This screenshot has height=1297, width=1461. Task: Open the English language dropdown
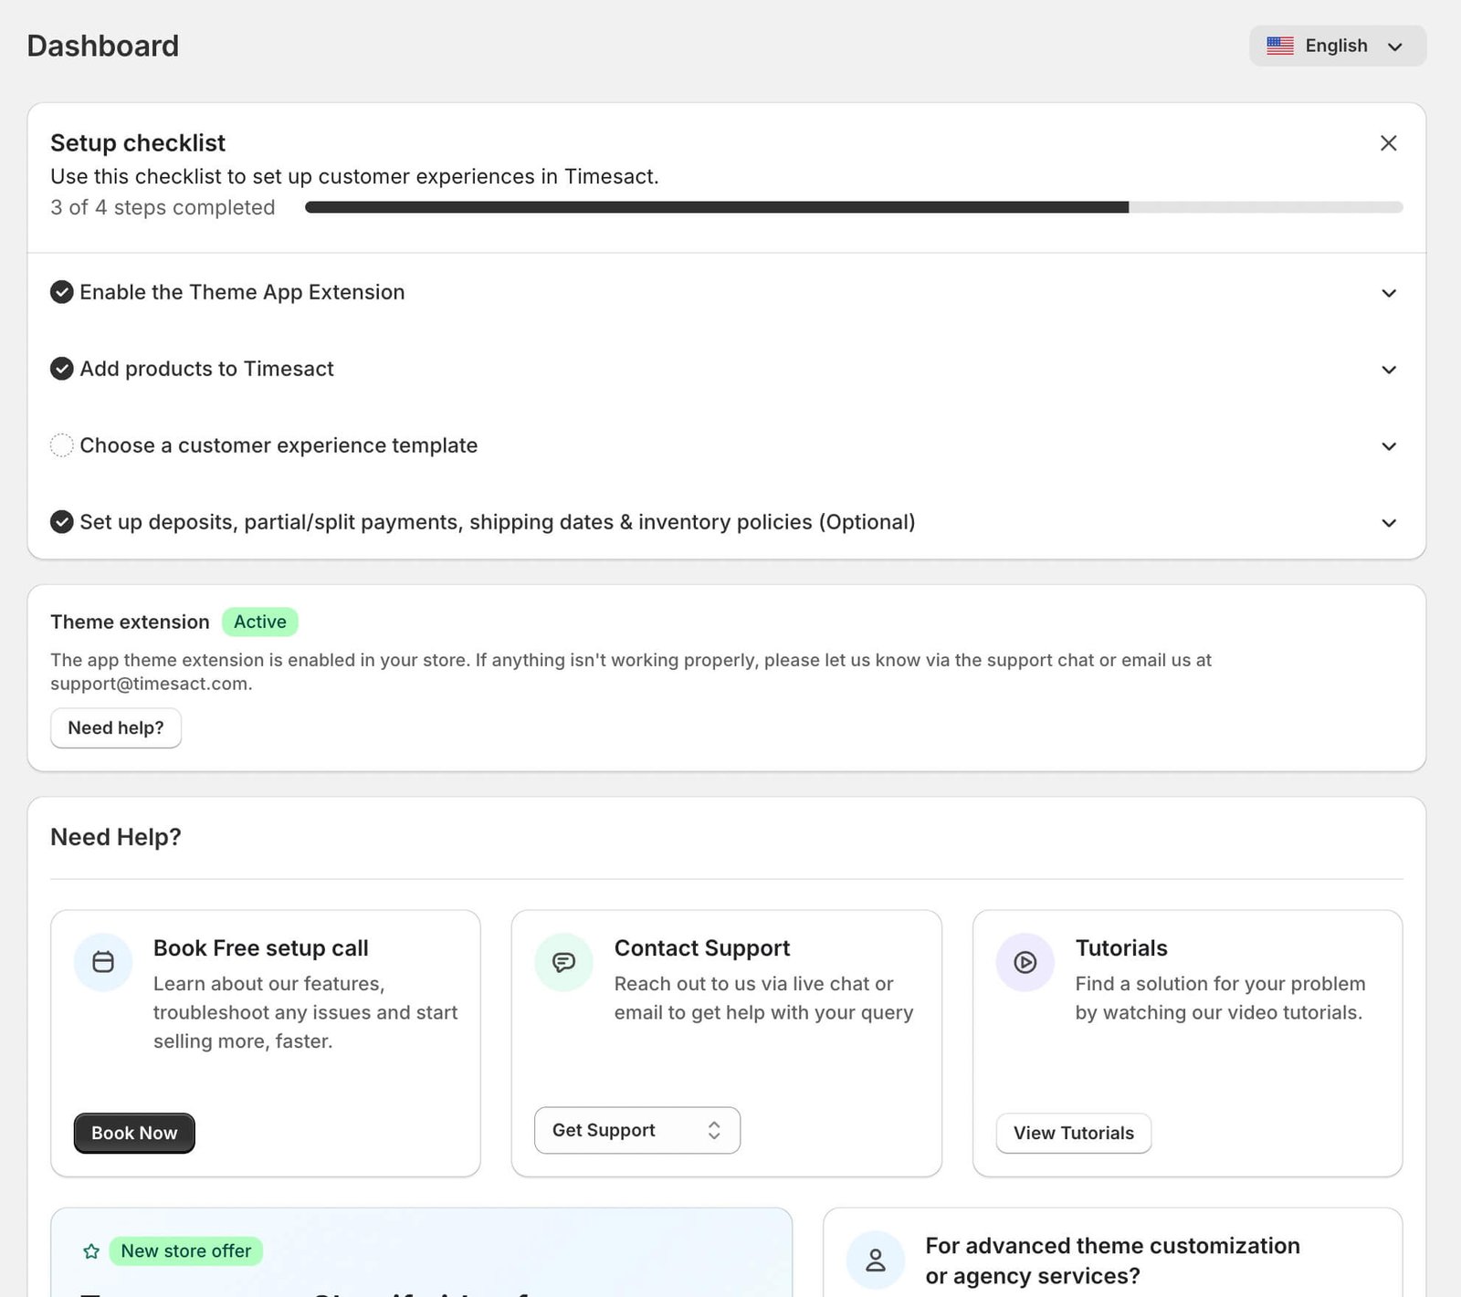tap(1338, 46)
